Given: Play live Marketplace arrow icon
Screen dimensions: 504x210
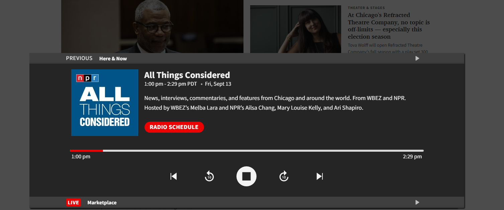Looking at the screenshot, I should [x=417, y=202].
